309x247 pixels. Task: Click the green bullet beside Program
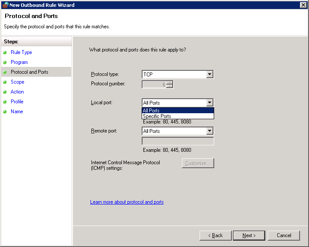[5, 62]
